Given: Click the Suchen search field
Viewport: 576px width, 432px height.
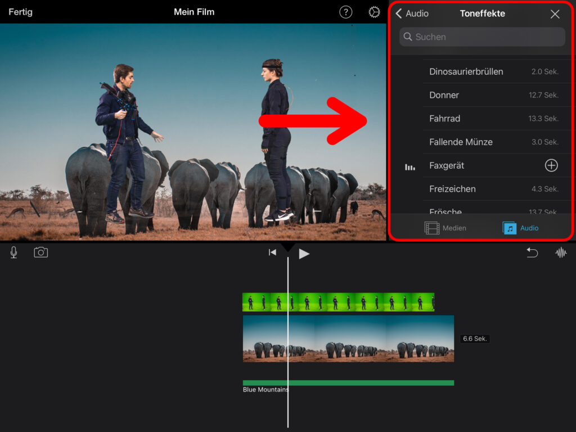Looking at the screenshot, I should pyautogui.click(x=482, y=37).
